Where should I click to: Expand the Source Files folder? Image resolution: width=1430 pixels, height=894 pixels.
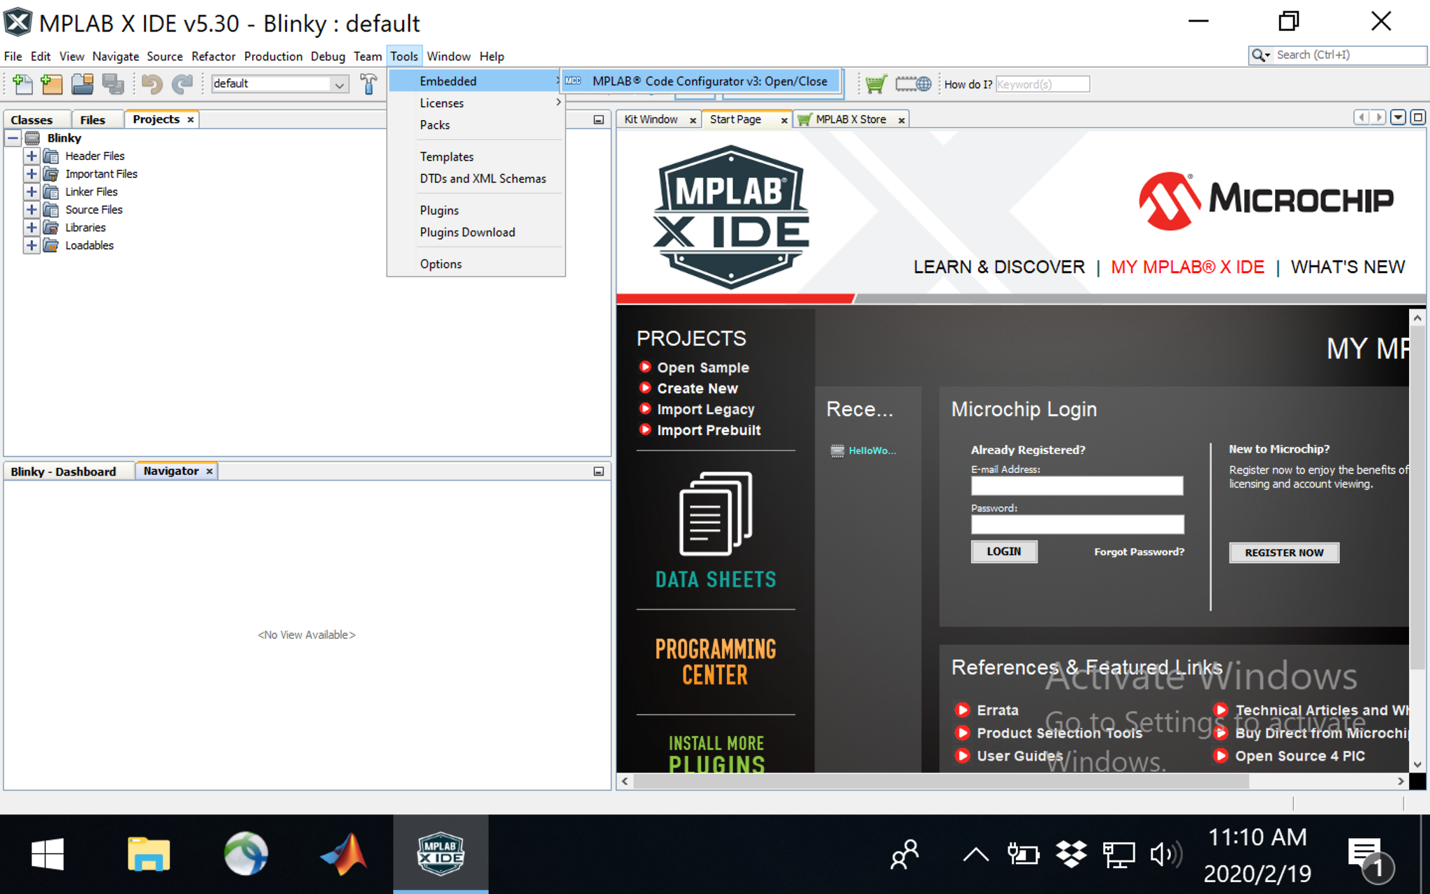coord(31,210)
